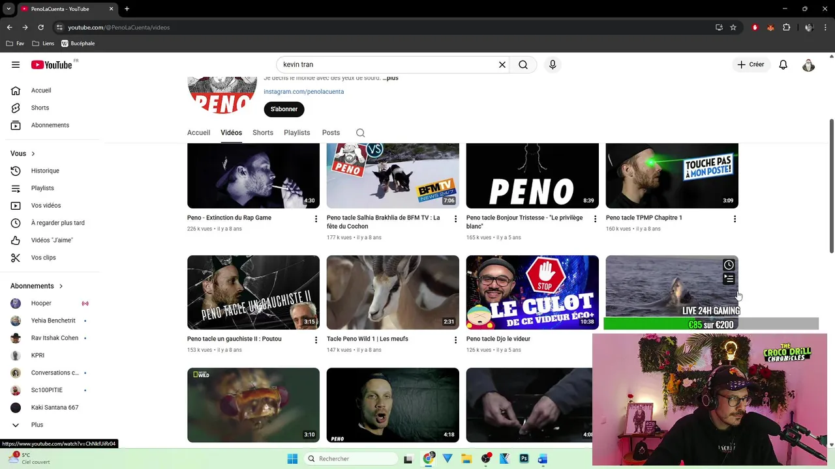Click the Créer button

tap(751, 64)
